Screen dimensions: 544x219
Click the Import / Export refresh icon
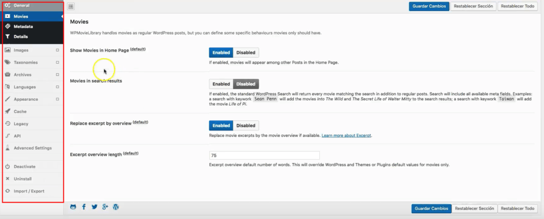pos(7,191)
